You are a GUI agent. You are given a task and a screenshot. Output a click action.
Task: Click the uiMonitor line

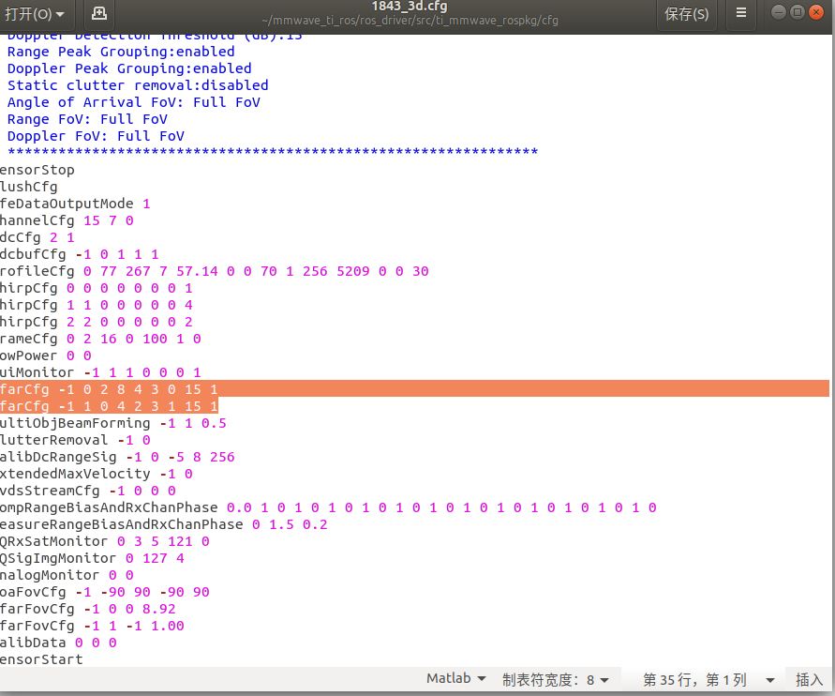(x=100, y=373)
